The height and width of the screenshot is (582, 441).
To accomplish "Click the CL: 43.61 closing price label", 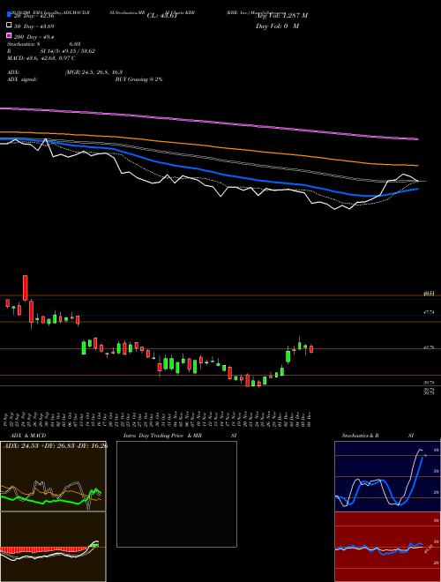I will coord(162,16).
